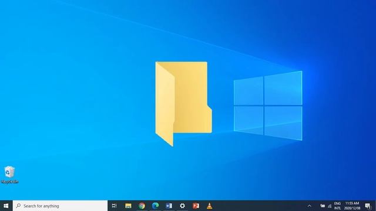This screenshot has width=376, height=211.
Task: Open network signal tray icon
Action: [x=330, y=206]
